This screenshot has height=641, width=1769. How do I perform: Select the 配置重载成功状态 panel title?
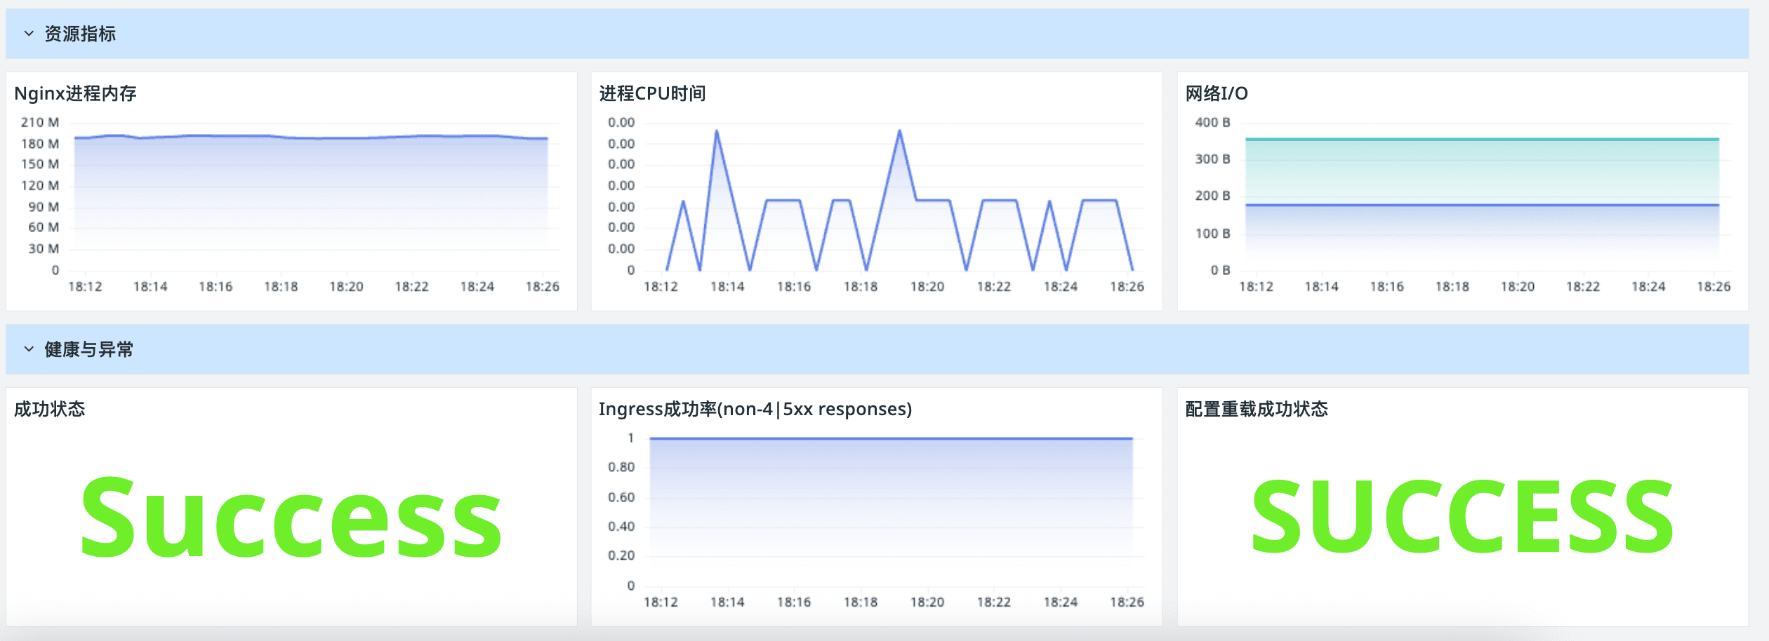tap(1257, 409)
